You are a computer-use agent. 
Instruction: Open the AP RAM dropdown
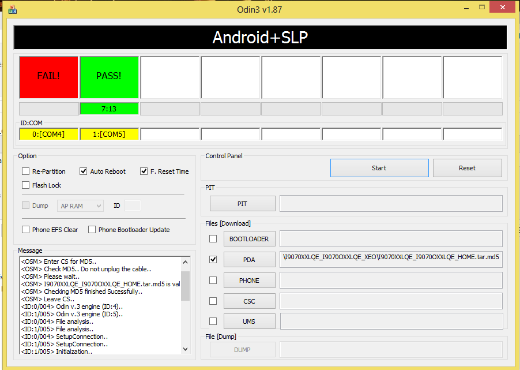click(80, 206)
